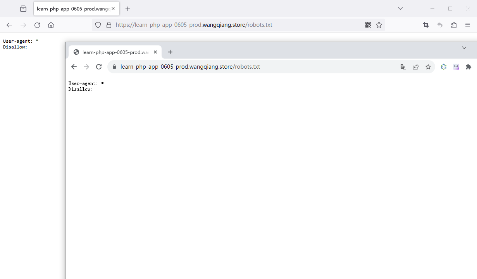Share this page from Chrome omnibox

tap(416, 67)
